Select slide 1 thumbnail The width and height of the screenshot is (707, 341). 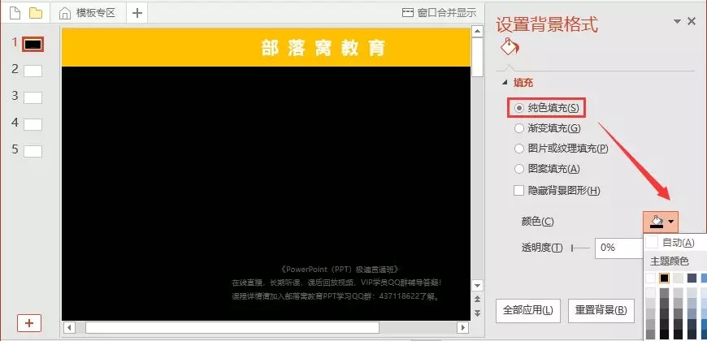33,44
